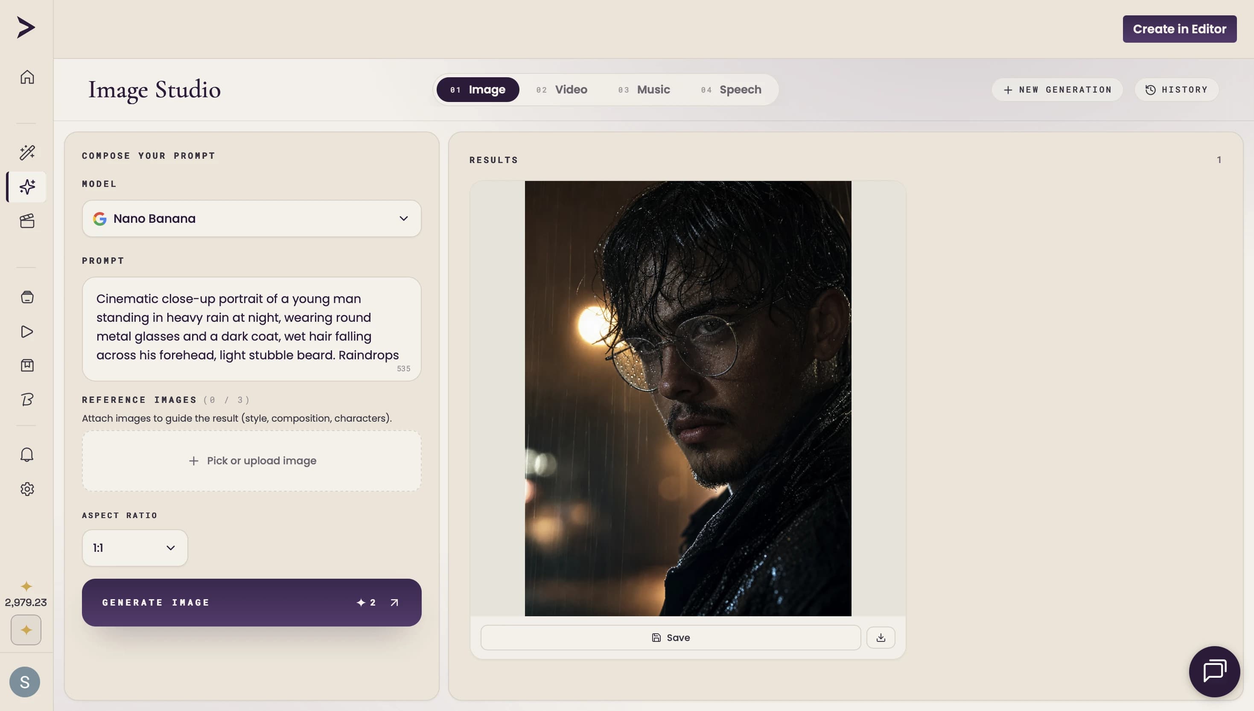Click Generate Image button
The width and height of the screenshot is (1254, 711).
(251, 603)
